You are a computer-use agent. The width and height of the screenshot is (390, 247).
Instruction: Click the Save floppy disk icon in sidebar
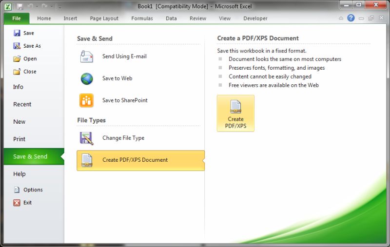(x=17, y=33)
